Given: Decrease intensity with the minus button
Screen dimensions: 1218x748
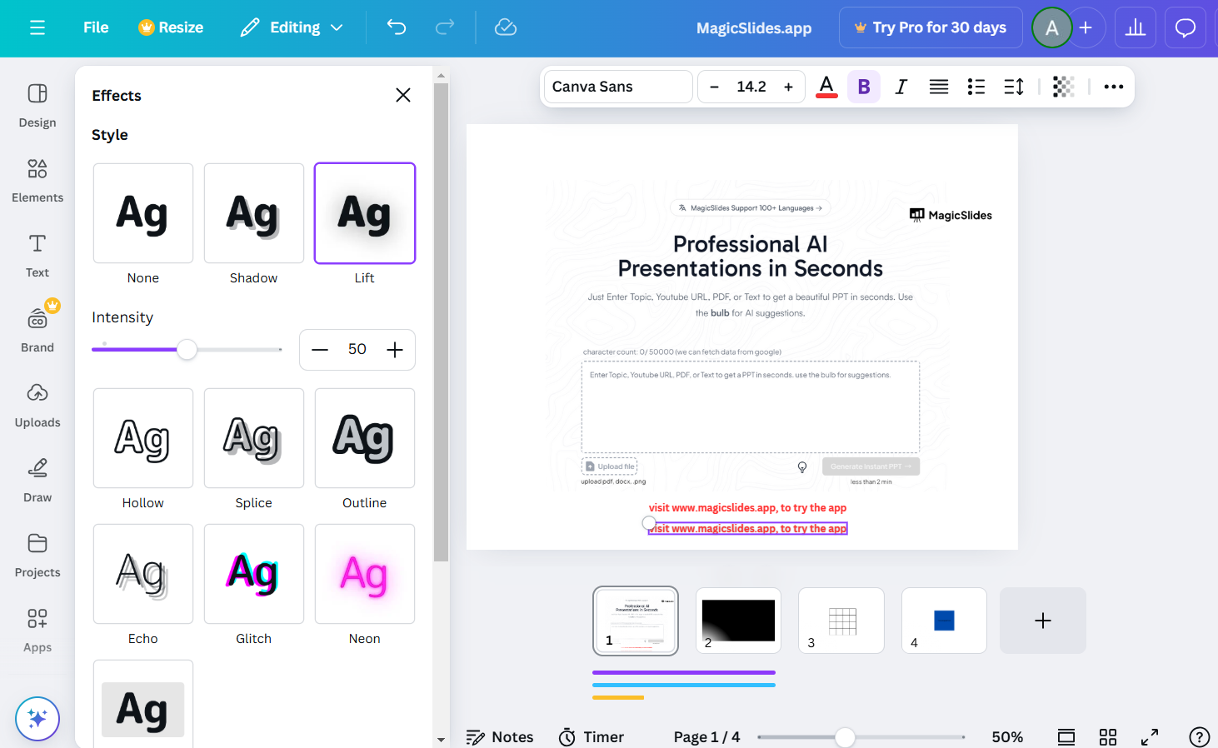Looking at the screenshot, I should (x=320, y=350).
